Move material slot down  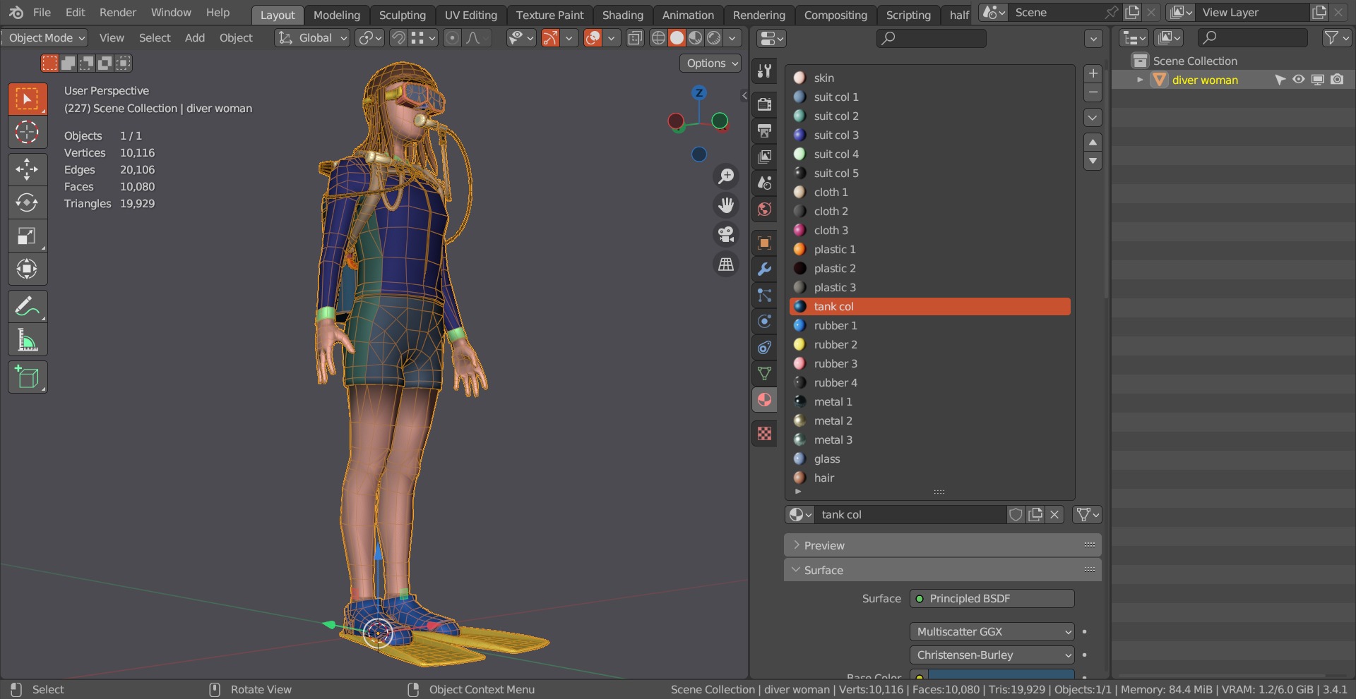tap(1093, 161)
